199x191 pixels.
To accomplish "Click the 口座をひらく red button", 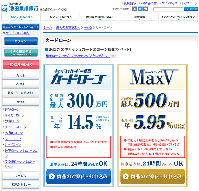I will point(21,65).
